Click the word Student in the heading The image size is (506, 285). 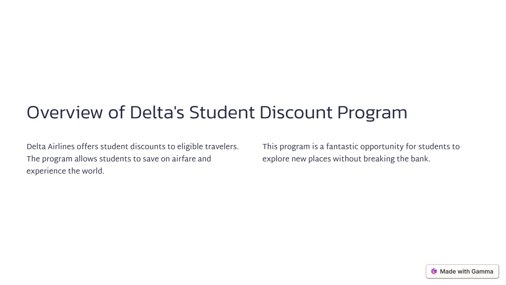pyautogui.click(x=222, y=113)
